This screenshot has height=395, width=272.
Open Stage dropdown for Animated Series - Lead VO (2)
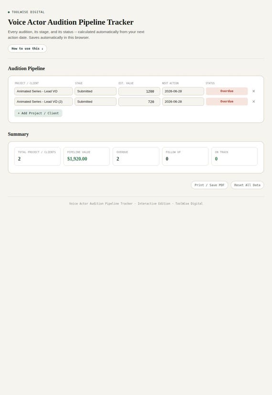[x=95, y=101]
